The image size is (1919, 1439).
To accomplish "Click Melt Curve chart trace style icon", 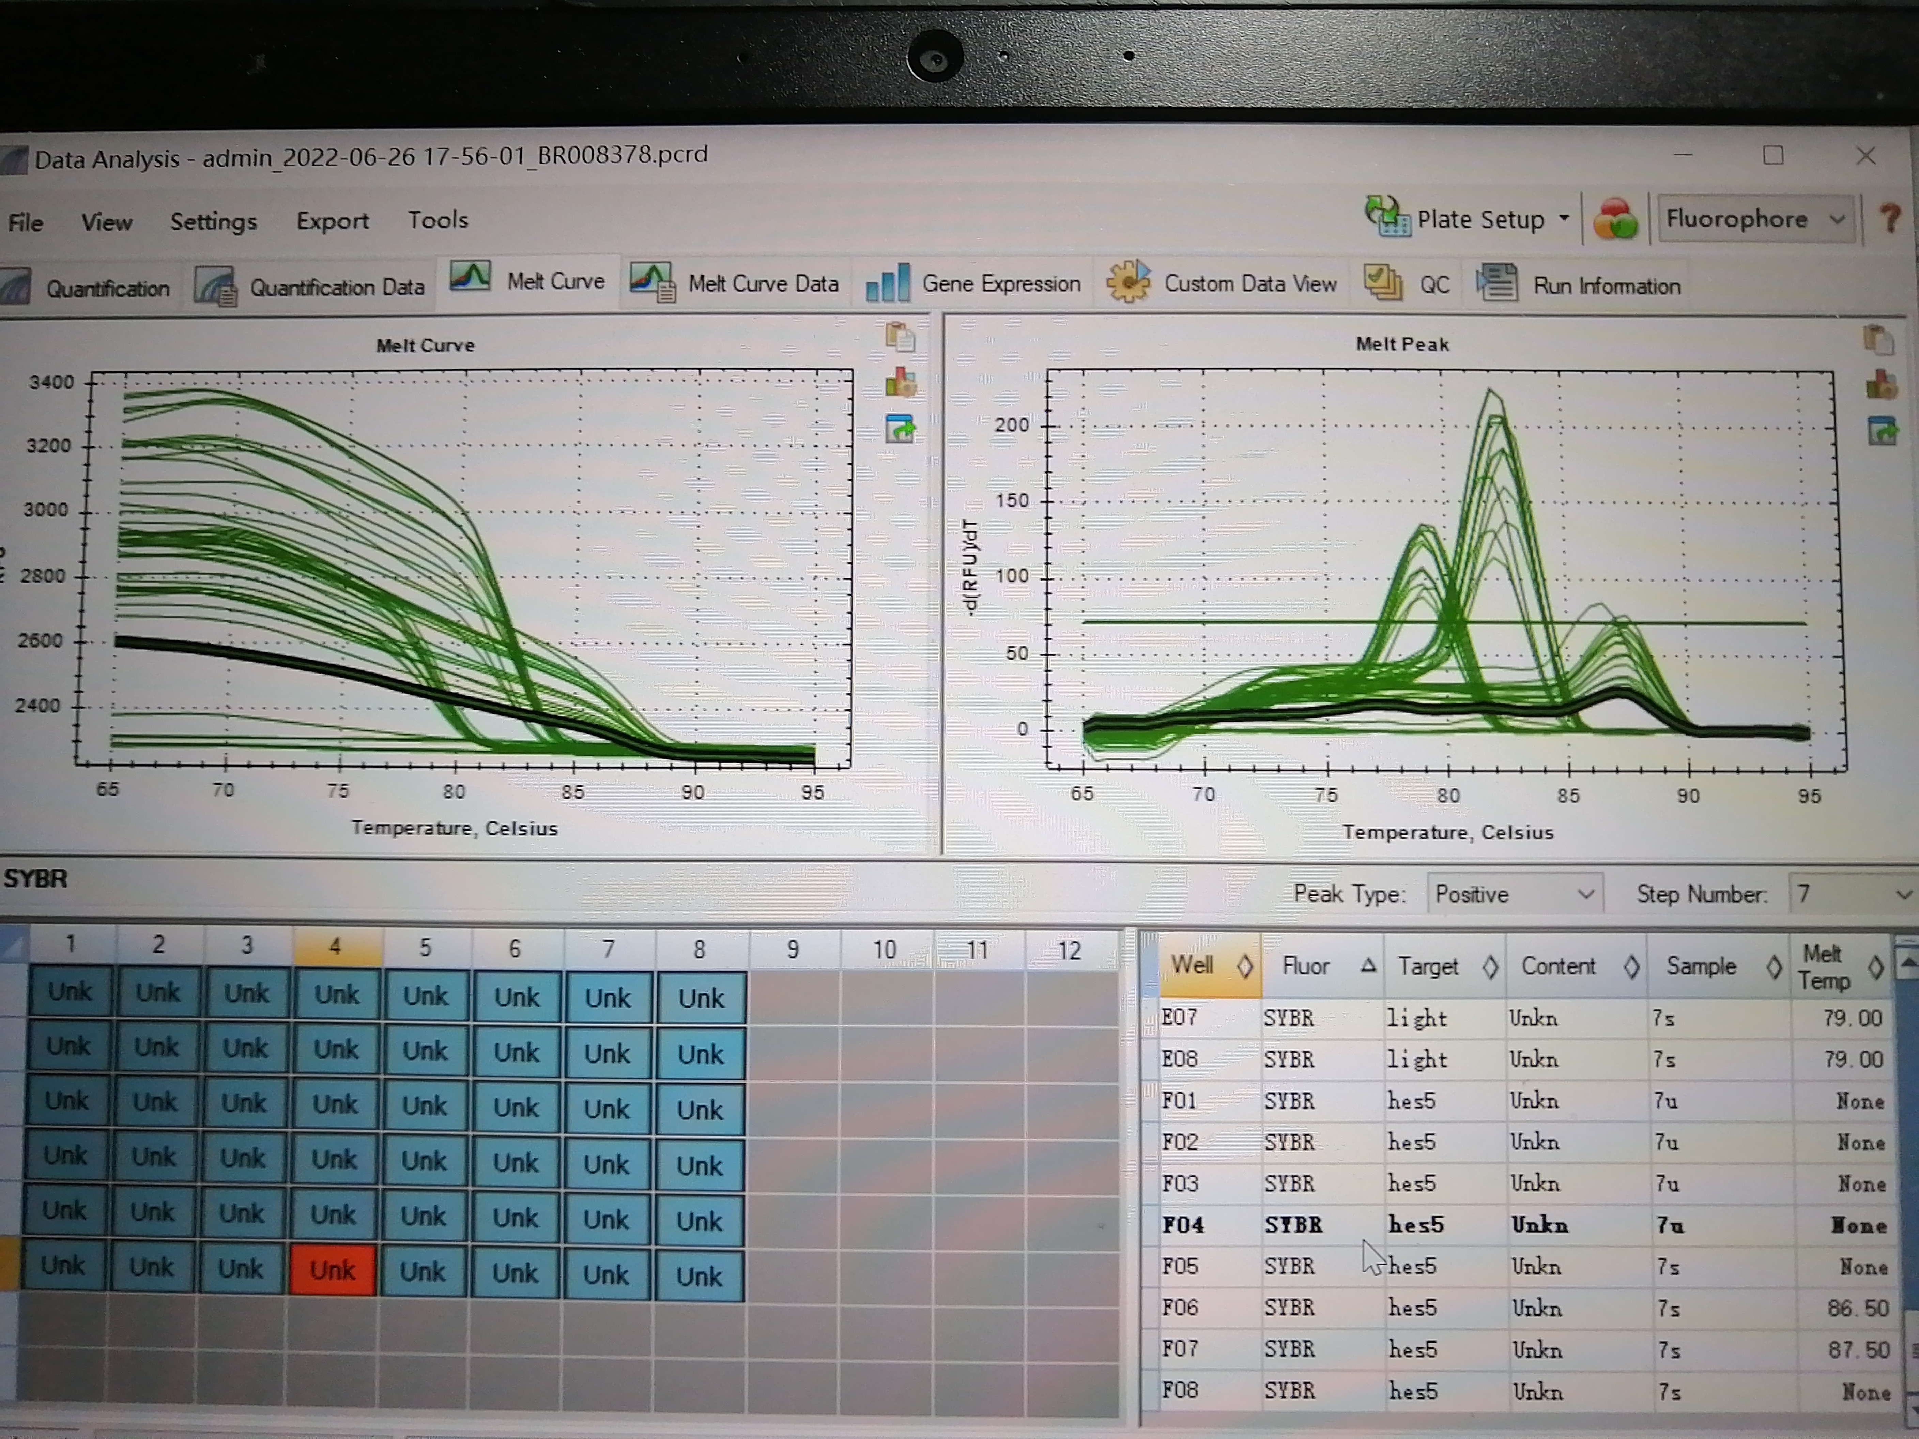I will pos(901,383).
